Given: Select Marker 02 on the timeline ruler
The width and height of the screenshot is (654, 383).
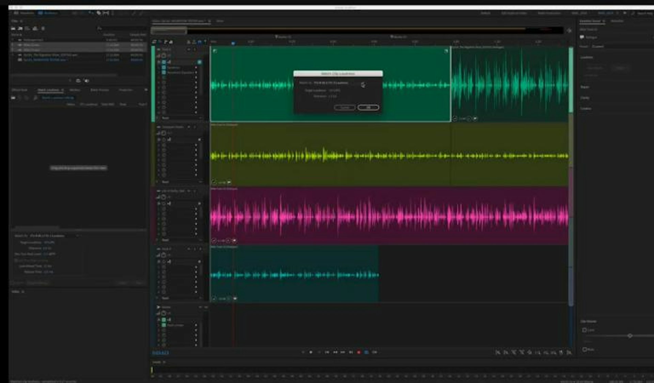Looking at the screenshot, I should point(399,36).
